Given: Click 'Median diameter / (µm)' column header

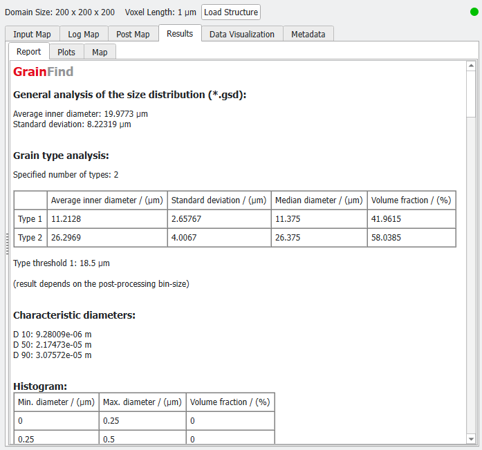Looking at the screenshot, I should pyautogui.click(x=319, y=200).
